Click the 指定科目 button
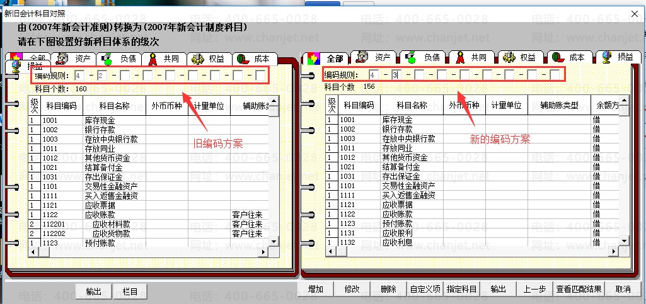The image size is (646, 304). tap(461, 289)
